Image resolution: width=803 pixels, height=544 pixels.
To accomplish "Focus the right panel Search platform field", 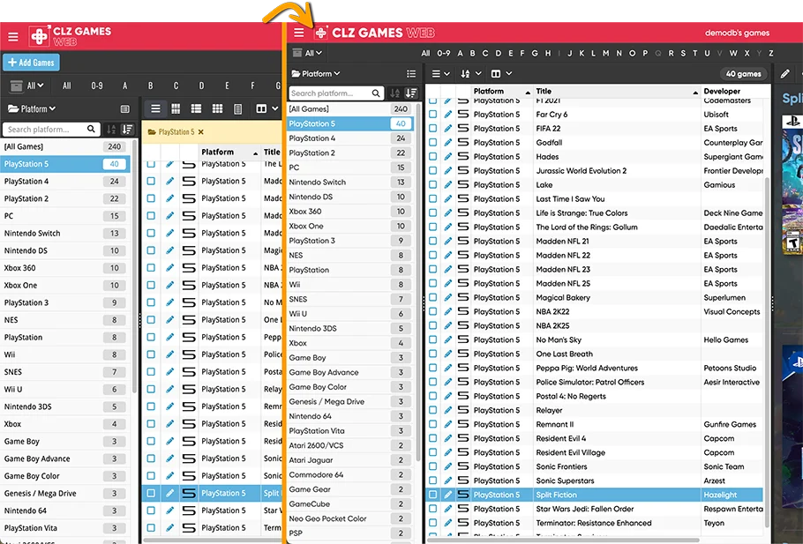I will (336, 93).
